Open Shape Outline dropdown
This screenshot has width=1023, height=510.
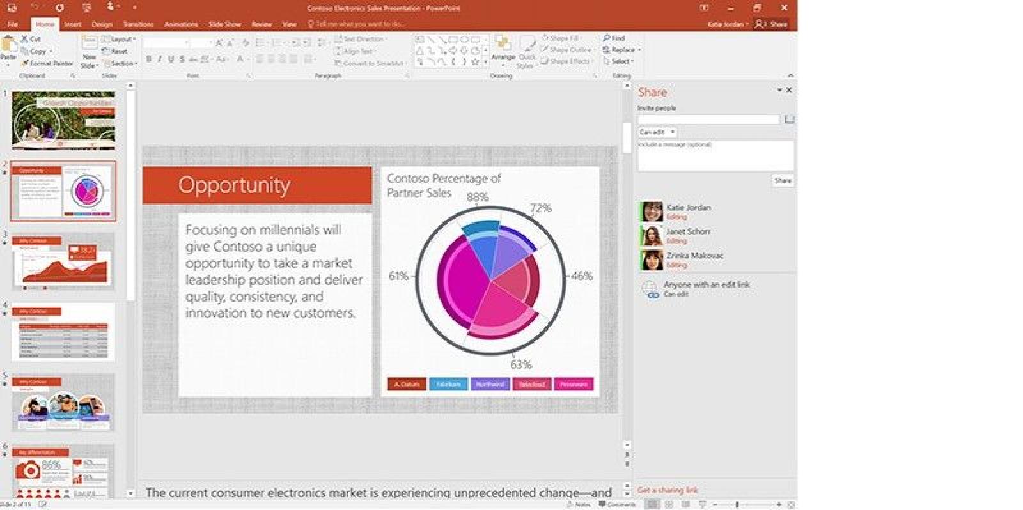[566, 50]
